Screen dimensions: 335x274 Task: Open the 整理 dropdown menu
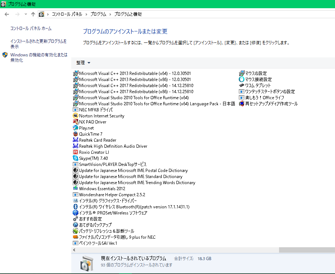tap(83, 63)
